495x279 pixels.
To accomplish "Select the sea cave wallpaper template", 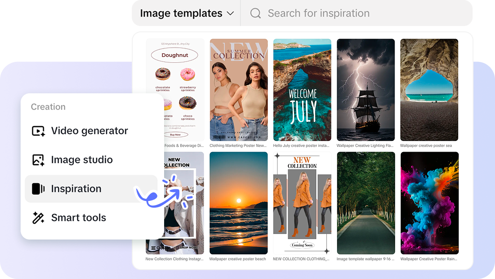I will (429, 90).
